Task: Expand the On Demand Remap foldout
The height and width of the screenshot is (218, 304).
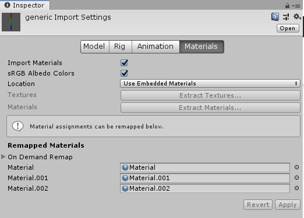Action: click(x=3, y=157)
